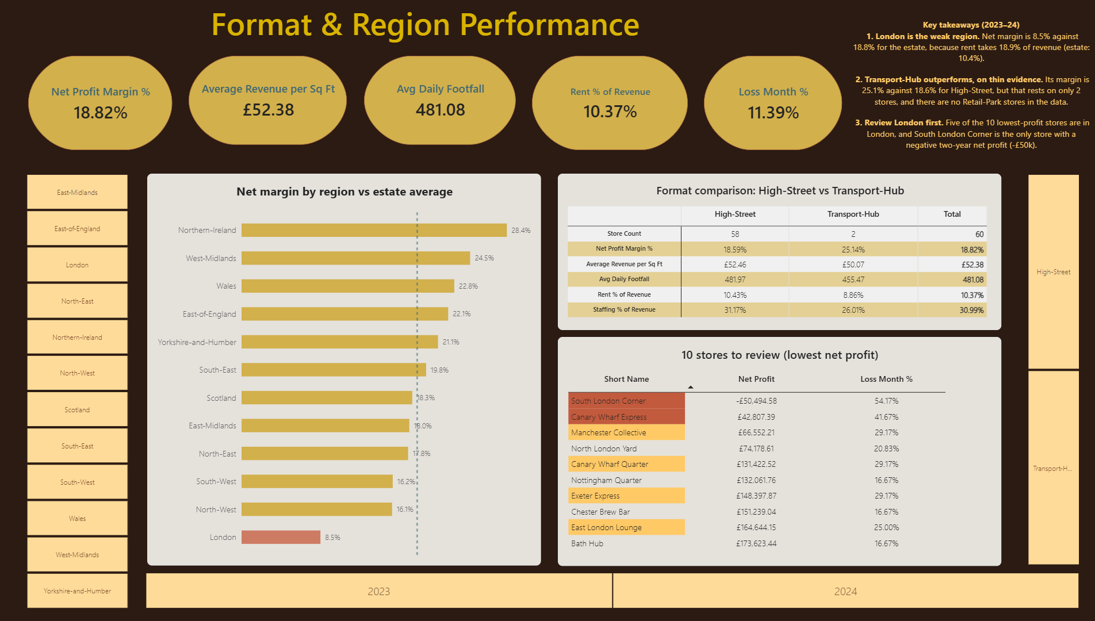Choose Yorkshire-and-Humber slicer tile
The image size is (1095, 621).
(x=77, y=591)
